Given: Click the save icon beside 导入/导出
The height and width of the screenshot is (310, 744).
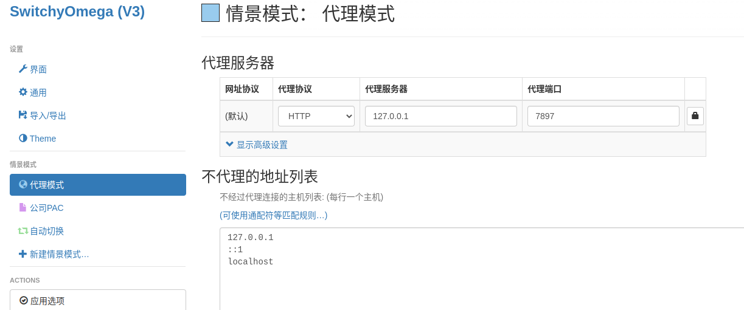Looking at the screenshot, I should (23, 115).
